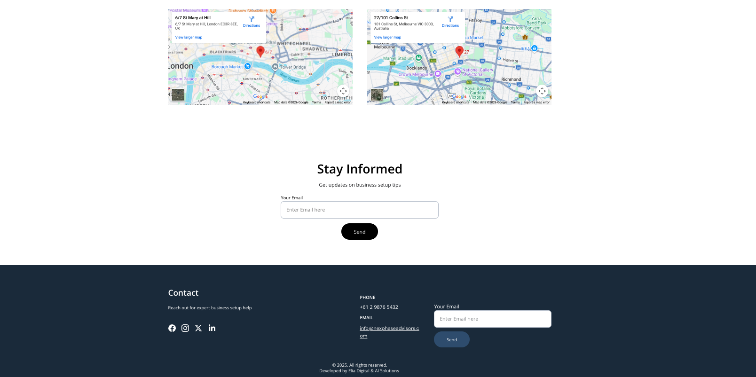Click the Stay Informed heading
This screenshot has height=377, width=756.
tap(360, 169)
